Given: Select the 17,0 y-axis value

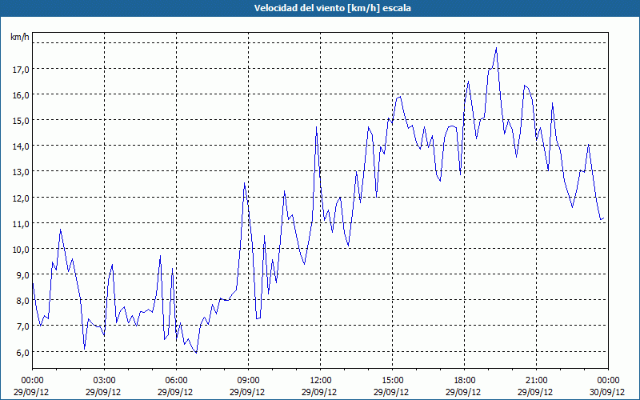Looking at the screenshot, I should click(x=21, y=70).
